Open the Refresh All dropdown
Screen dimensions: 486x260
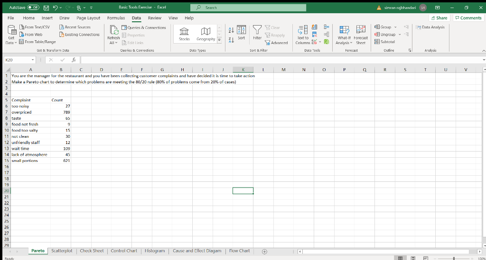pyautogui.click(x=113, y=35)
